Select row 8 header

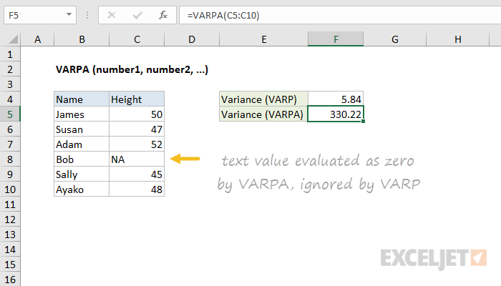click(x=10, y=159)
